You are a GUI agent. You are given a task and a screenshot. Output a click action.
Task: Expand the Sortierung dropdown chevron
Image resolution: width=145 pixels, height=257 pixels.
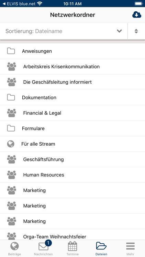(x=119, y=31)
